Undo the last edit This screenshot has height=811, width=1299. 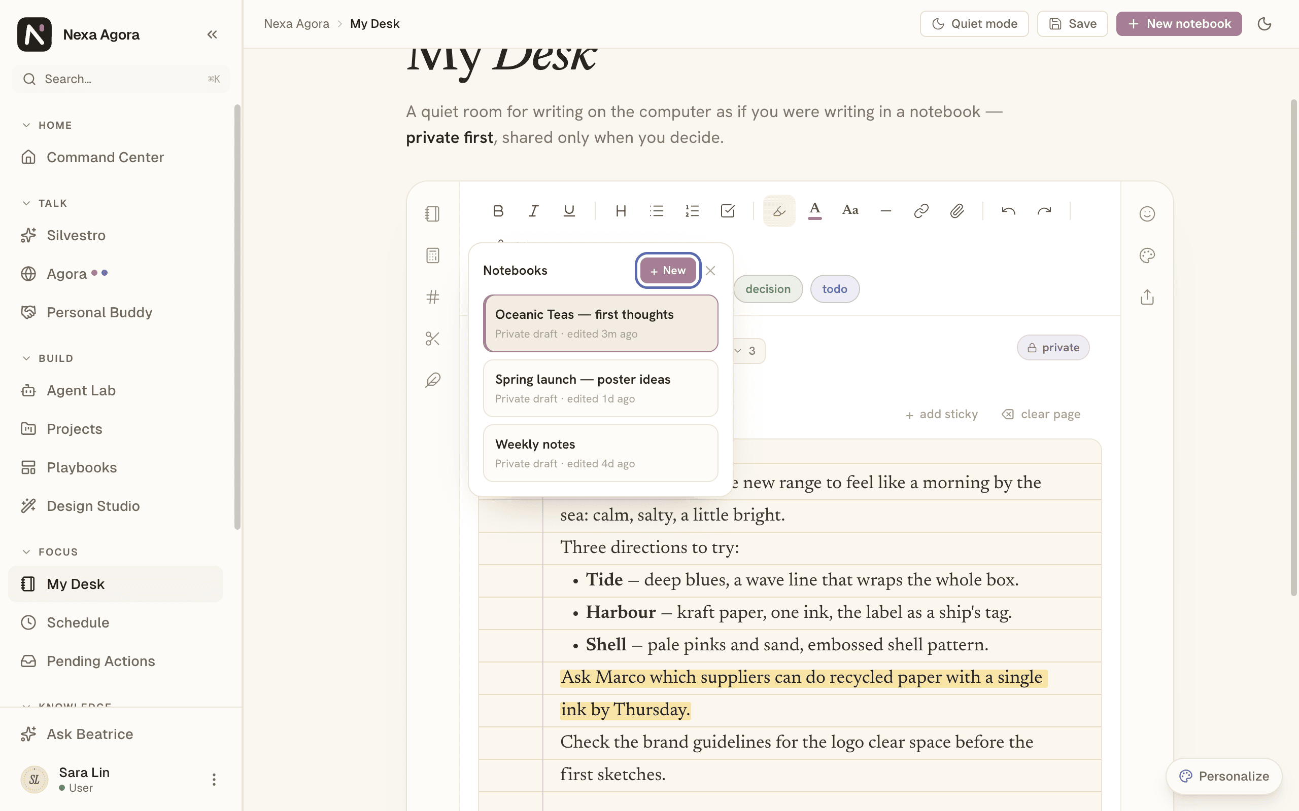1008,211
